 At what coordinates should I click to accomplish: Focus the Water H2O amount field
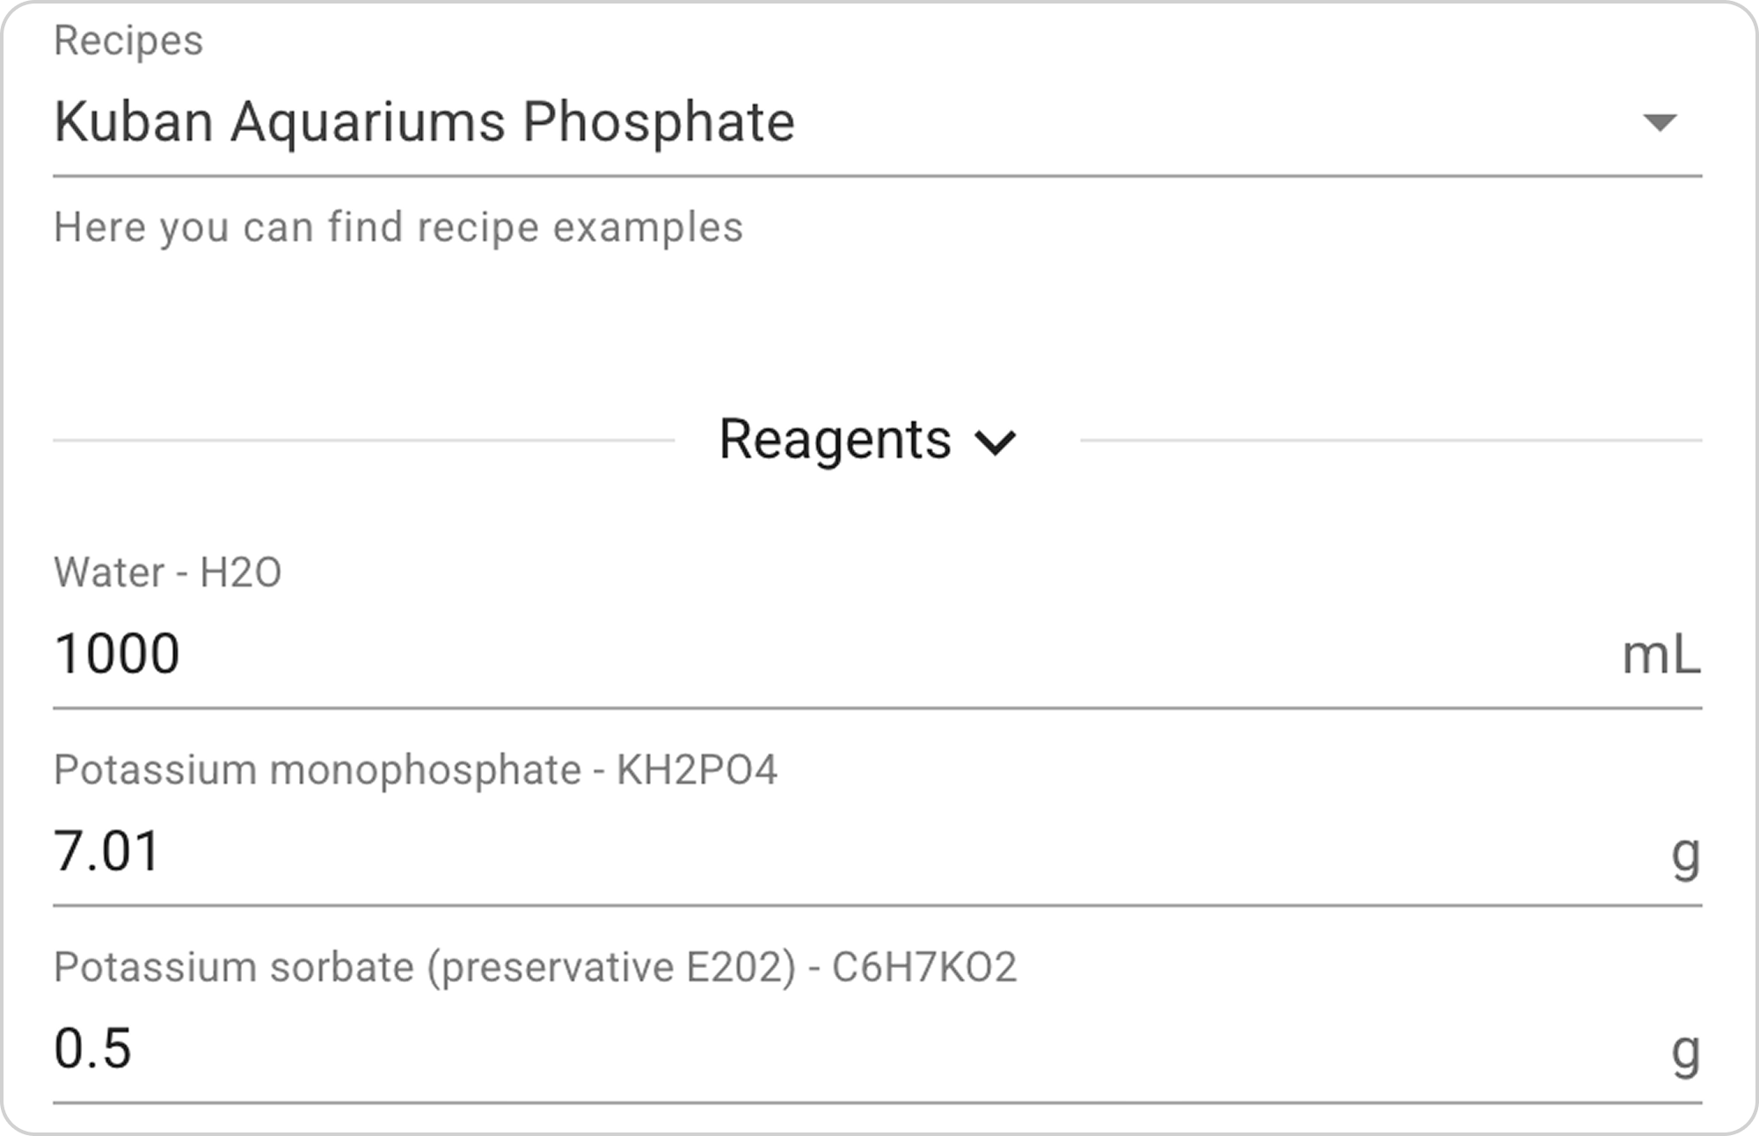792,655
